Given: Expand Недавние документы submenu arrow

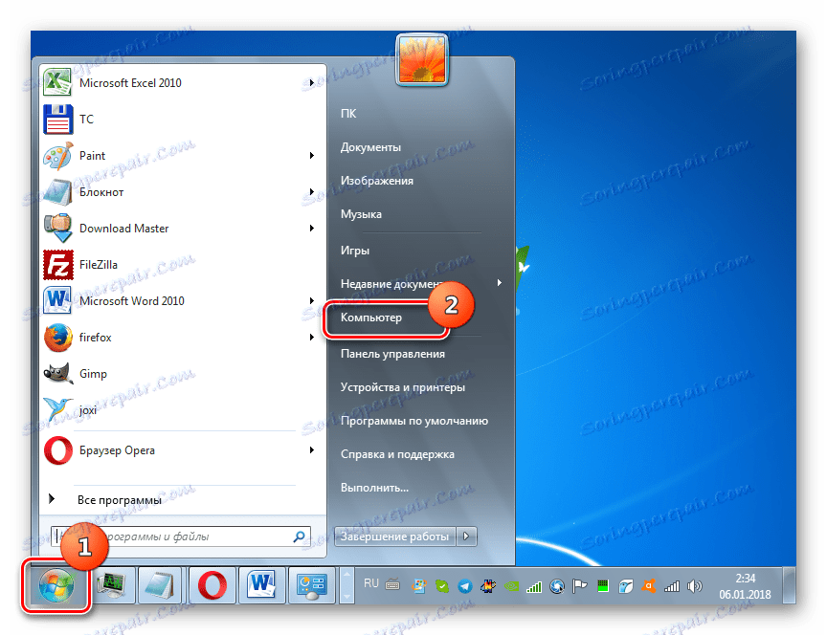Looking at the screenshot, I should tap(499, 283).
